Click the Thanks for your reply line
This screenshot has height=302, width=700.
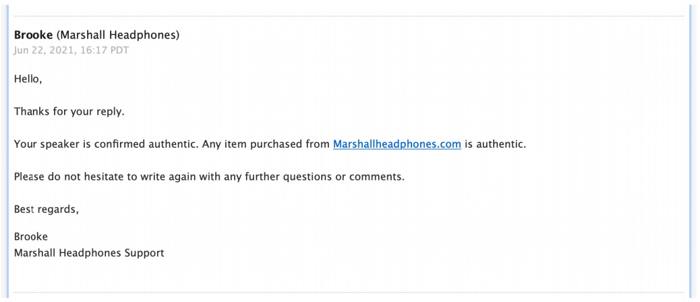coord(69,111)
